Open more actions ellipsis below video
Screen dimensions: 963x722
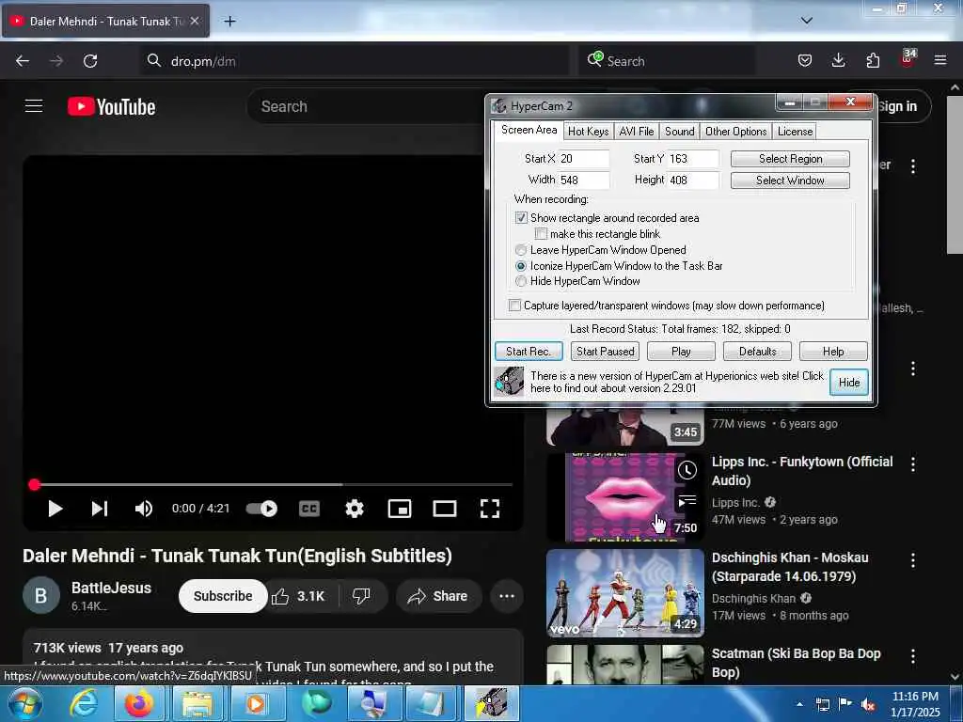(507, 596)
